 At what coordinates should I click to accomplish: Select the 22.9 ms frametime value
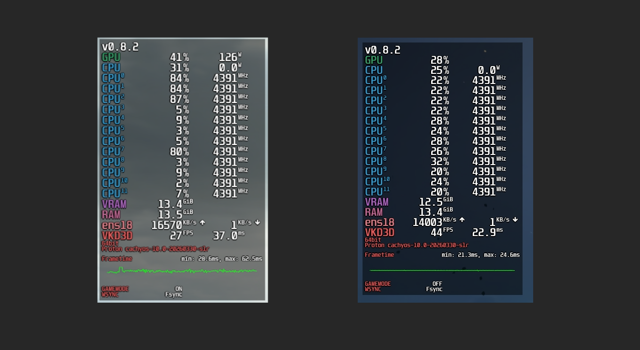[487, 232]
